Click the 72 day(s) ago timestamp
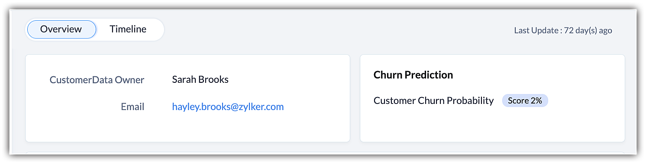Image resolution: width=646 pixels, height=163 pixels. pyautogui.click(x=588, y=31)
